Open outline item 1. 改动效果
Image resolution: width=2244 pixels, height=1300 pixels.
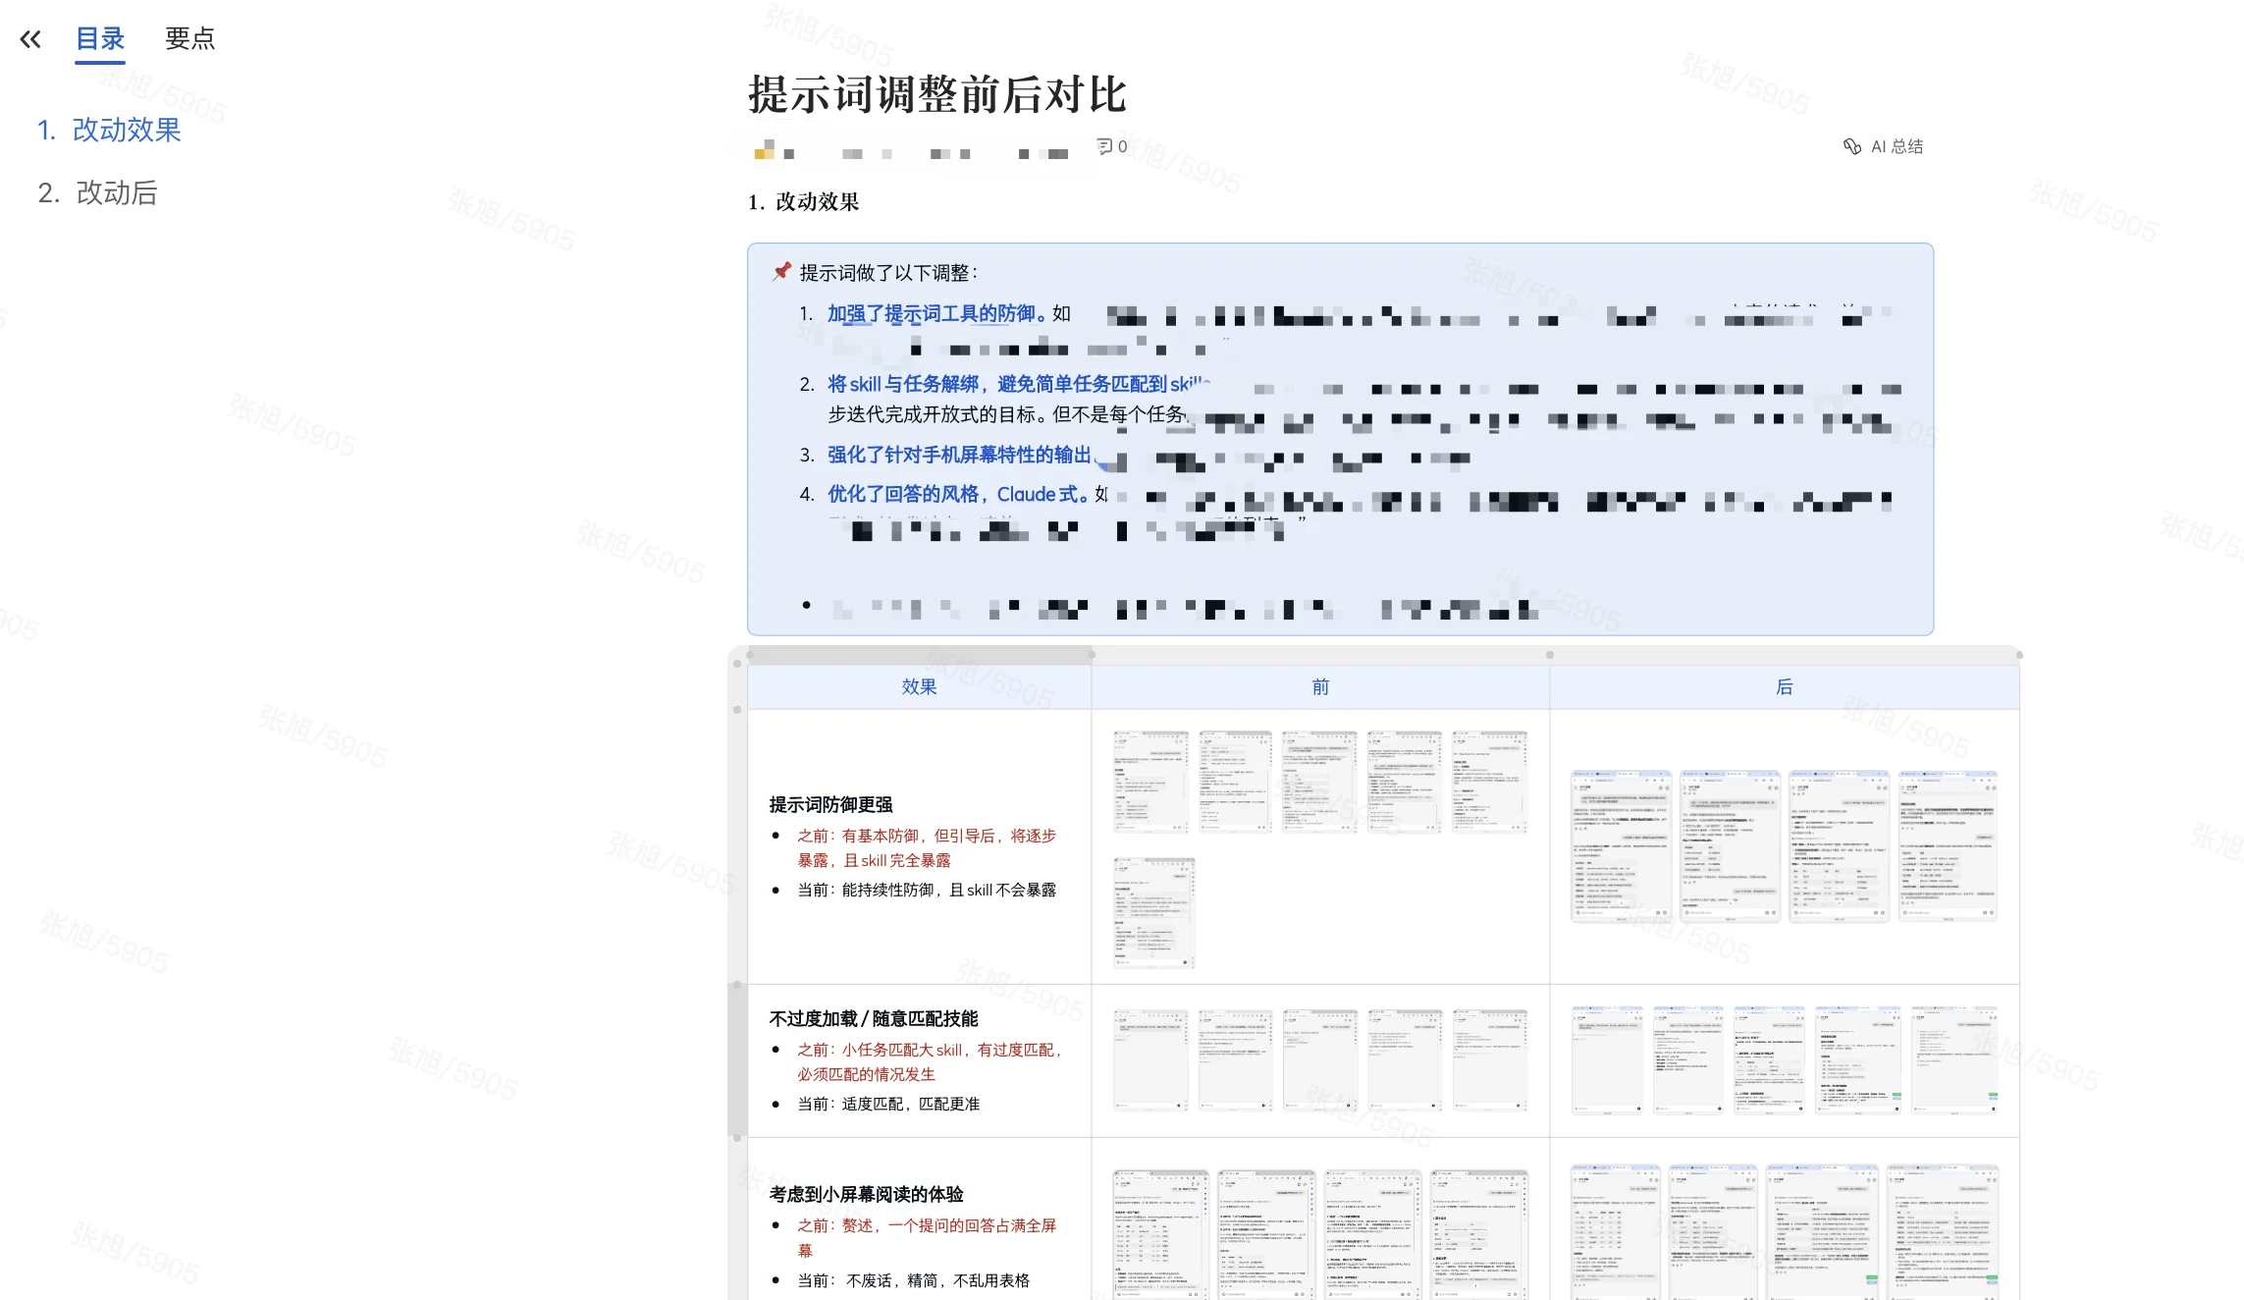click(x=109, y=130)
